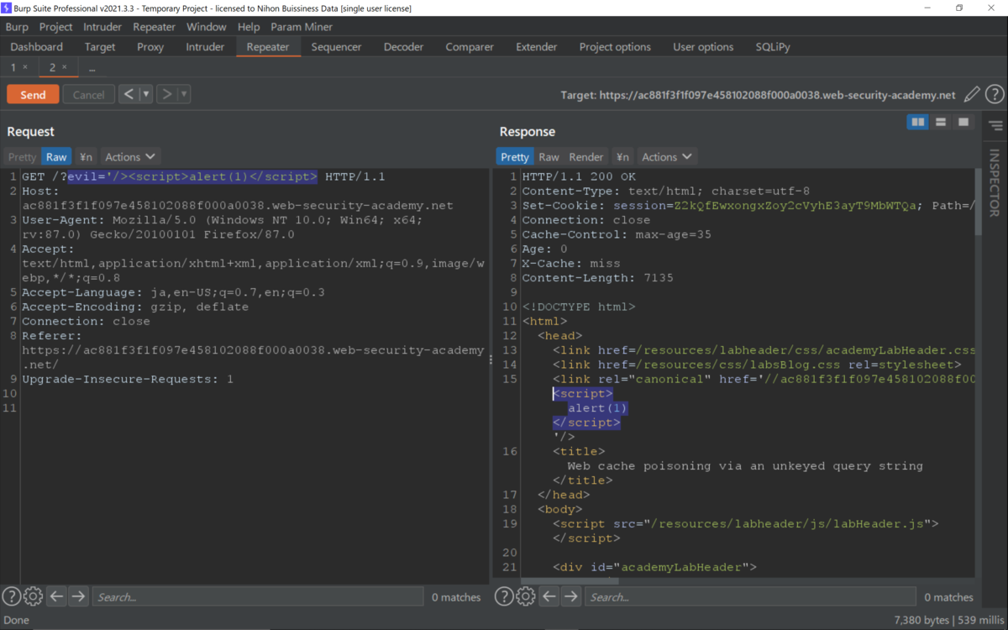Switch to the SQLiPy tab

773,47
